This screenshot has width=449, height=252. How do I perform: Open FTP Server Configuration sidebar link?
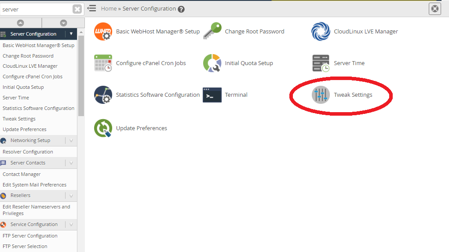tap(30, 236)
